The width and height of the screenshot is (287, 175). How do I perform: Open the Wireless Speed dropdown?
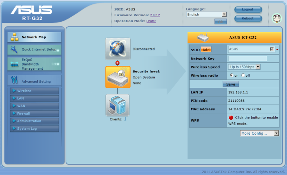244,67
